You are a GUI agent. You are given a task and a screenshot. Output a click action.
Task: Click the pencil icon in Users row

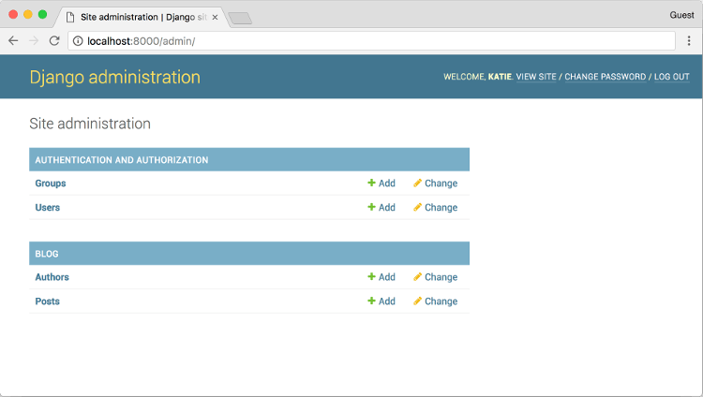click(x=417, y=208)
